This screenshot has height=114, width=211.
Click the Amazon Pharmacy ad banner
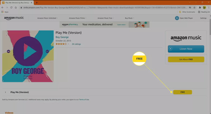(105, 24)
